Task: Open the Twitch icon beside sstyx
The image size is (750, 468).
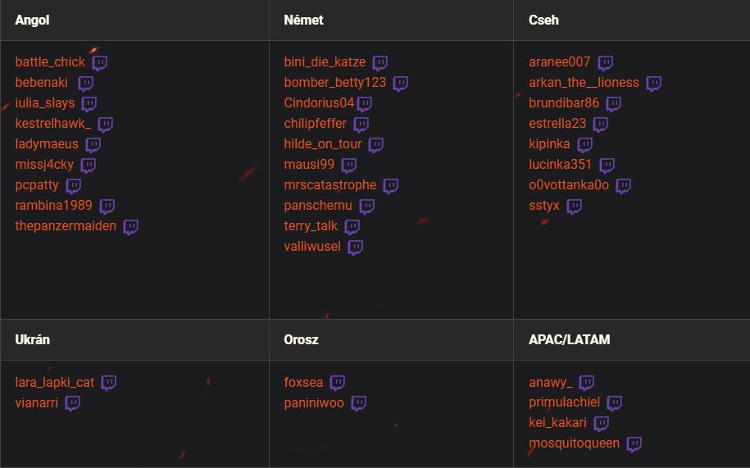Action: (x=575, y=206)
